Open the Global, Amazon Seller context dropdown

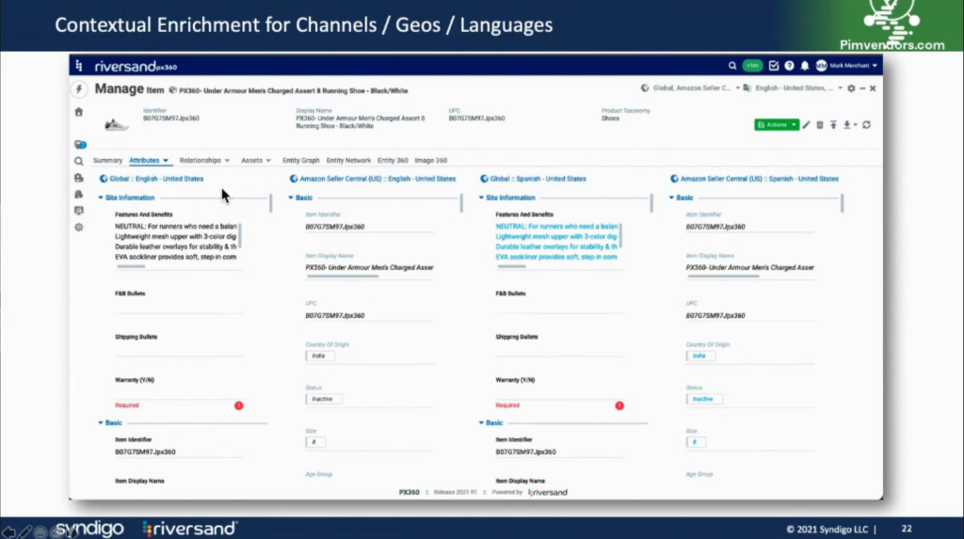697,88
